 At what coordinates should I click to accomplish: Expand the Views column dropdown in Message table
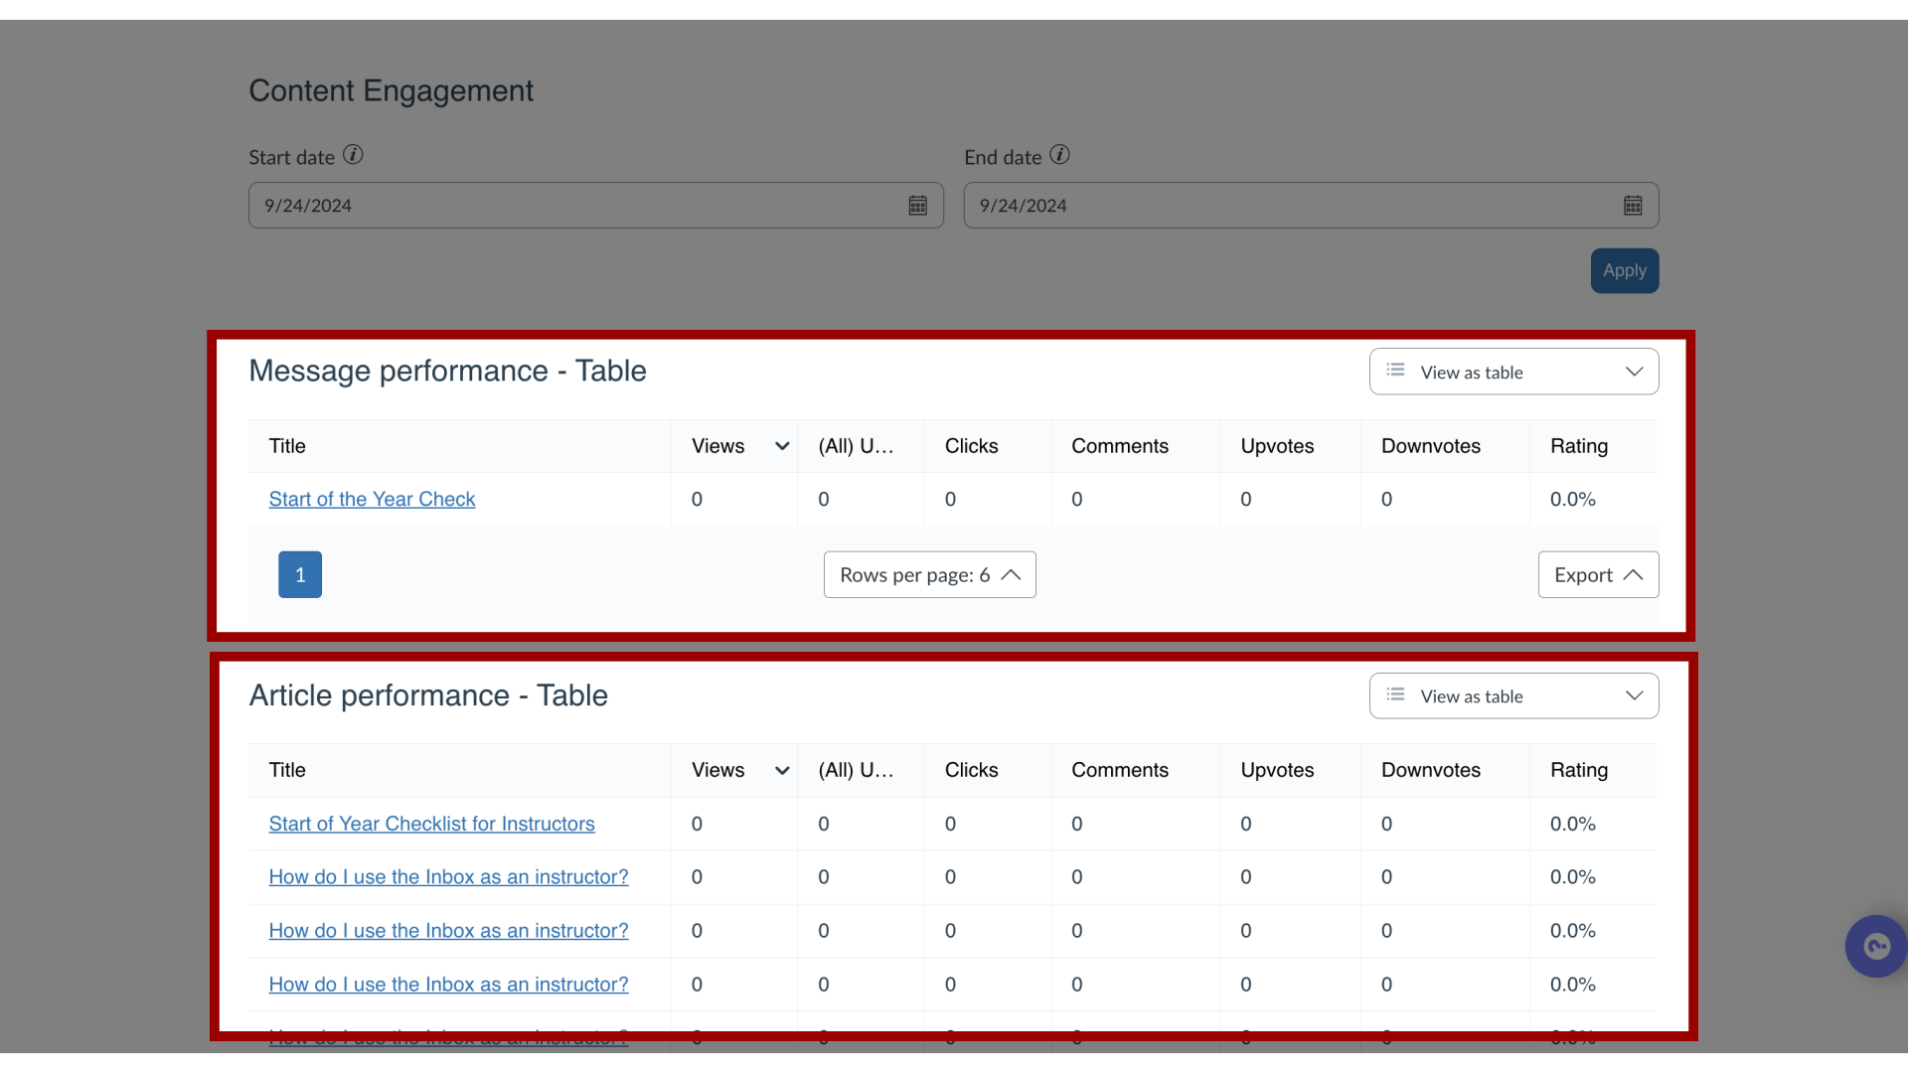780,445
